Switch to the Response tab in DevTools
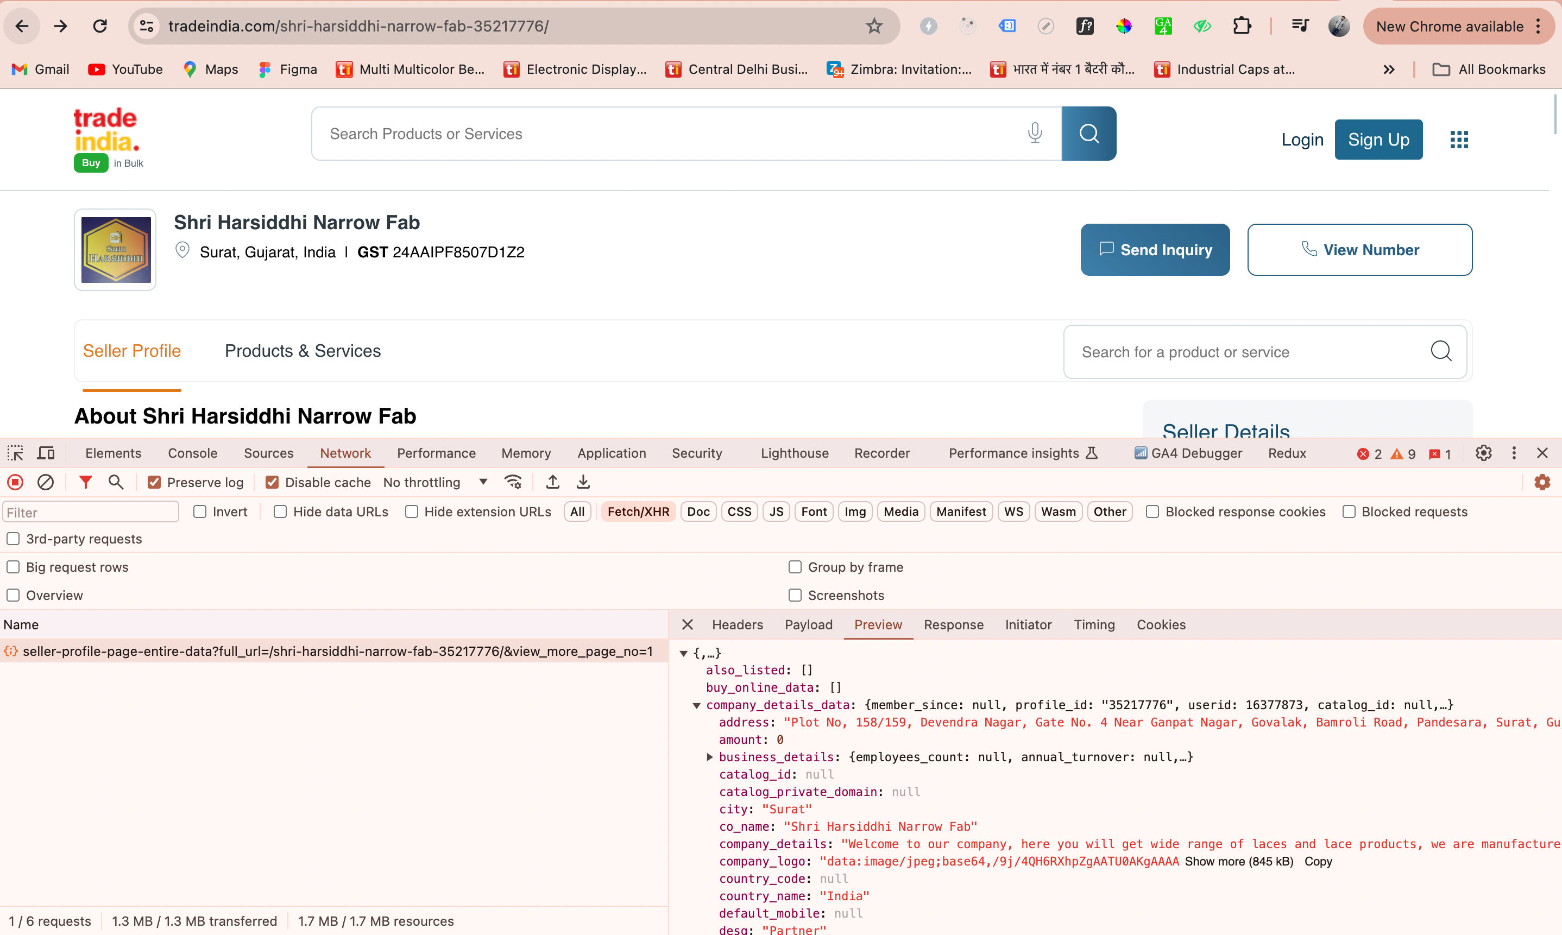The width and height of the screenshot is (1562, 935). coord(953,624)
